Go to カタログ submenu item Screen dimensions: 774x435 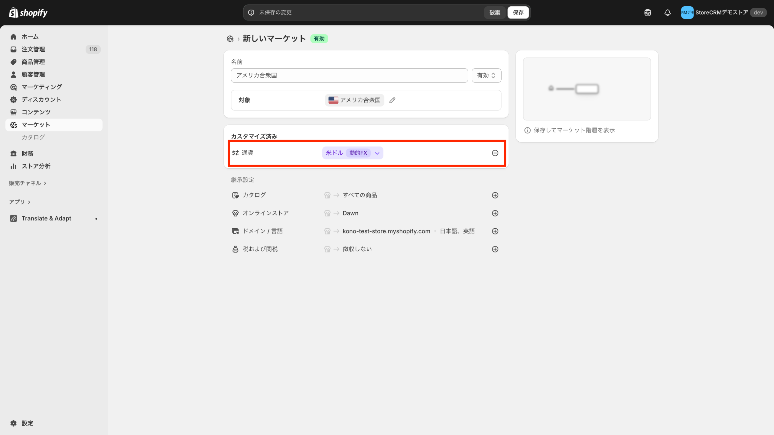click(33, 137)
